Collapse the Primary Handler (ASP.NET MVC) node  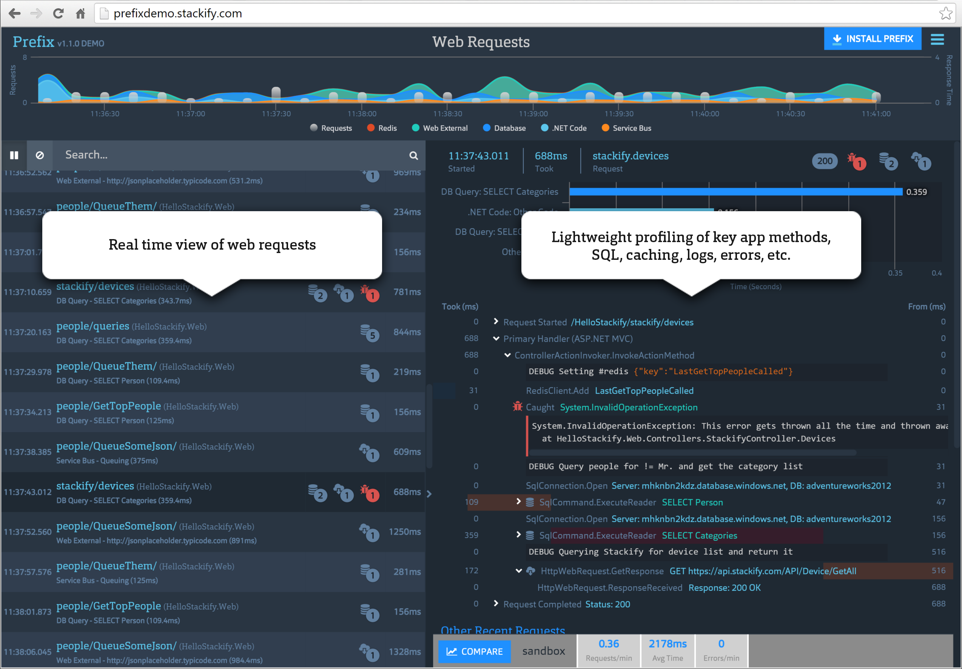pos(497,339)
